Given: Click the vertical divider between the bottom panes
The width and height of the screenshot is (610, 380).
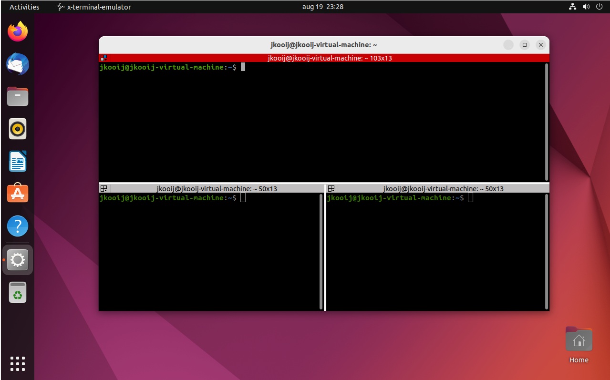Looking at the screenshot, I should [325, 248].
